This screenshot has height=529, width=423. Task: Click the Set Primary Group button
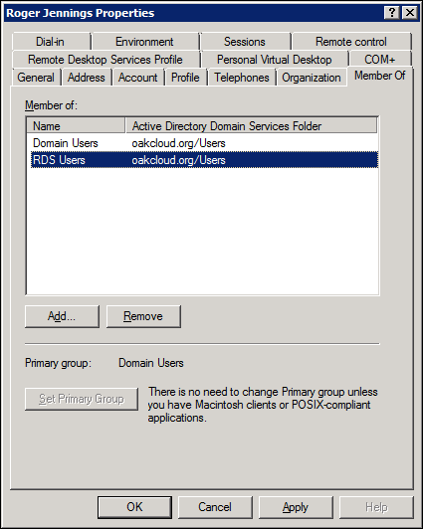click(x=82, y=399)
